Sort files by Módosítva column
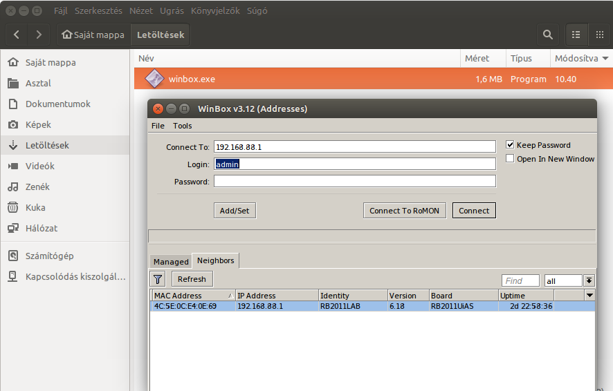Image resolution: width=613 pixels, height=391 pixels. 581,58
